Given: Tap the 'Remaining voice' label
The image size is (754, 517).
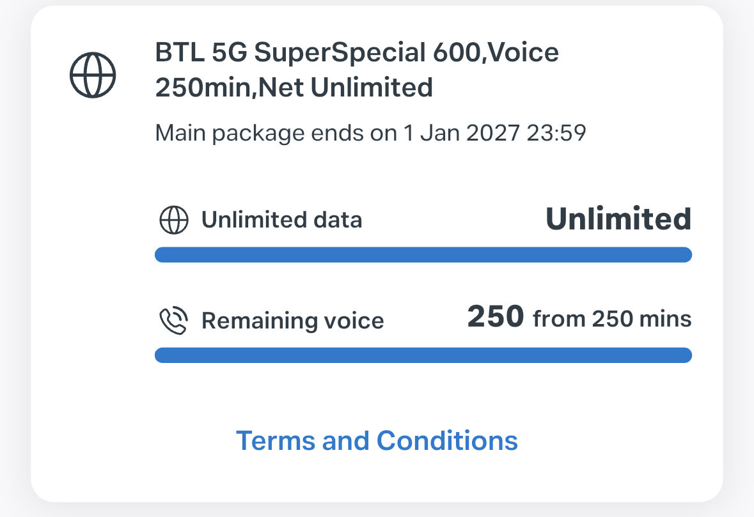Looking at the screenshot, I should click(293, 320).
